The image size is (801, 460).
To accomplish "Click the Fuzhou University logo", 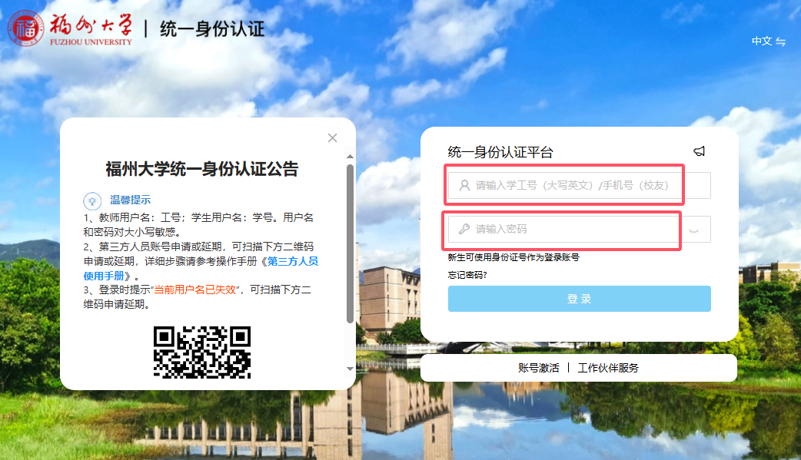I will click(71, 28).
